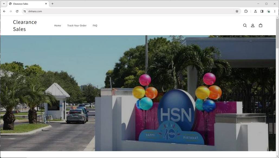Click the Track Your Order link
This screenshot has height=158, width=279.
click(77, 25)
